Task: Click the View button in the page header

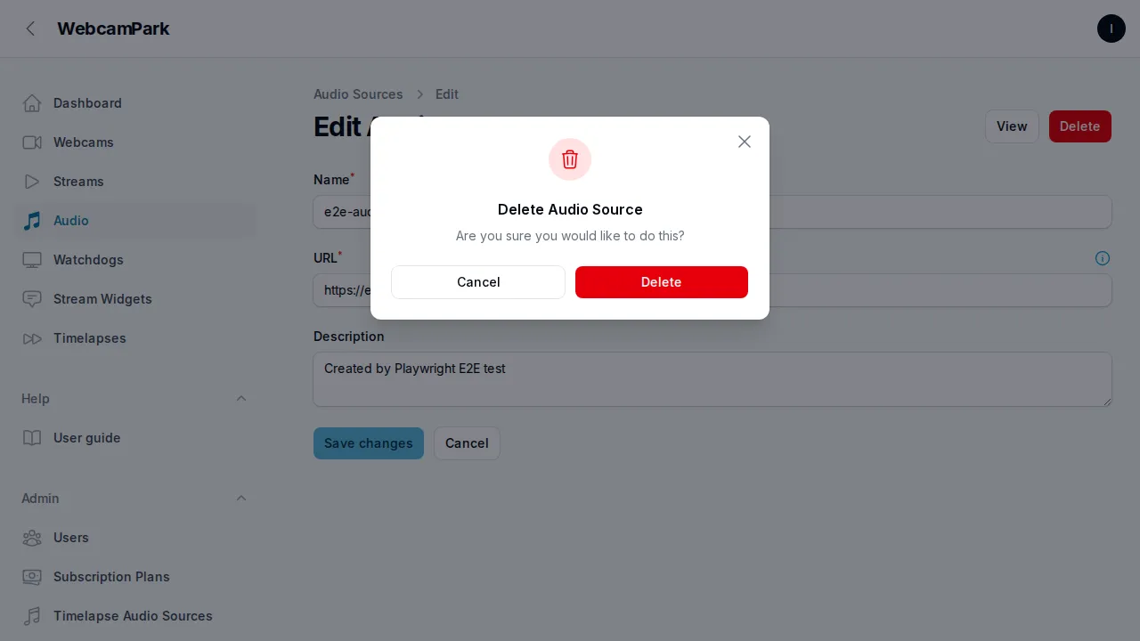Action: (1012, 126)
